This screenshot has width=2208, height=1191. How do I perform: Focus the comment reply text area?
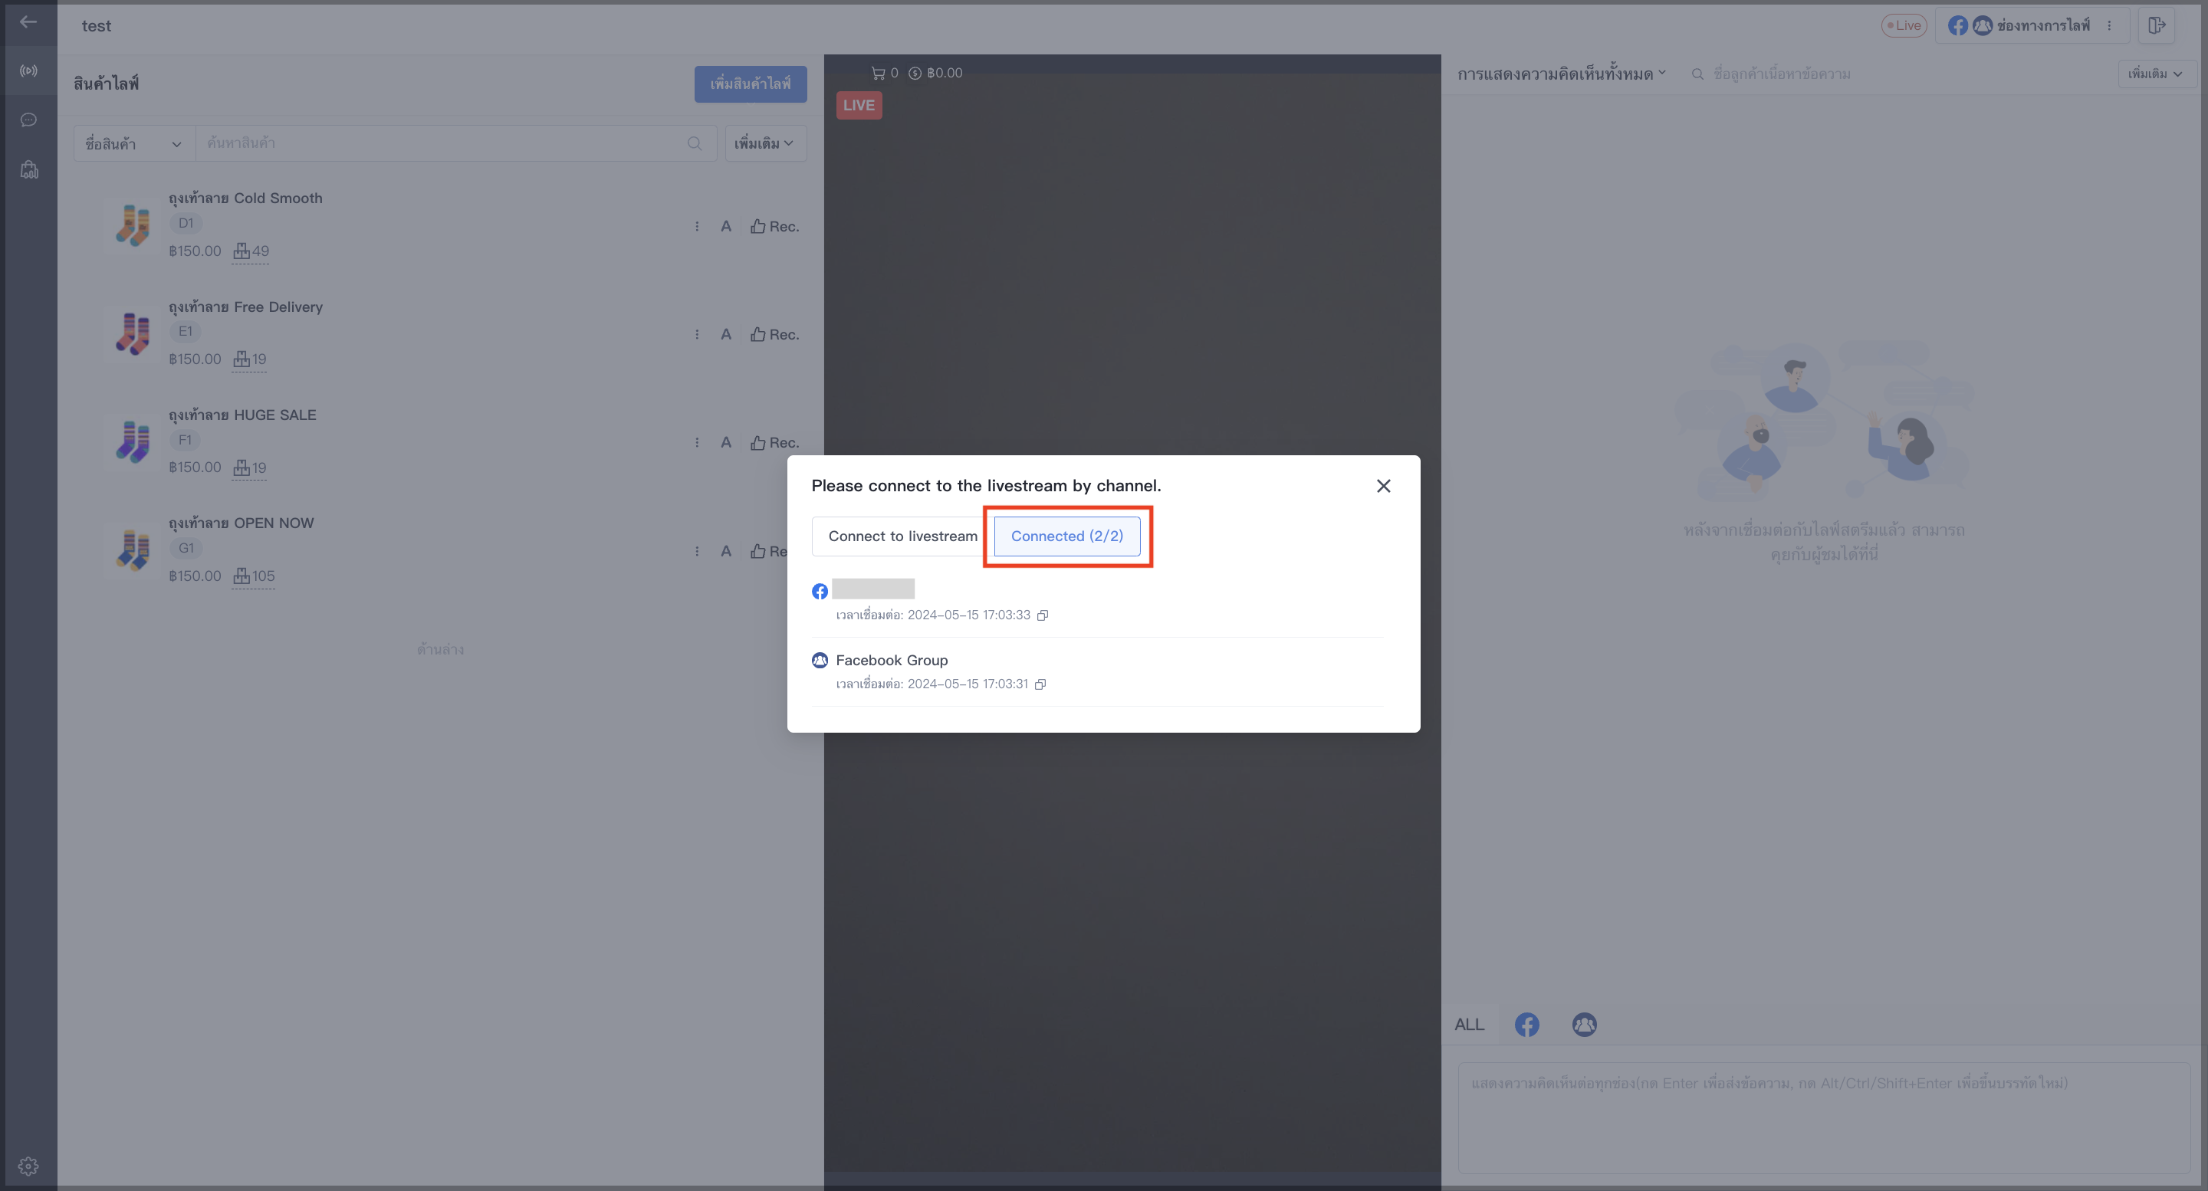click(x=1824, y=1118)
